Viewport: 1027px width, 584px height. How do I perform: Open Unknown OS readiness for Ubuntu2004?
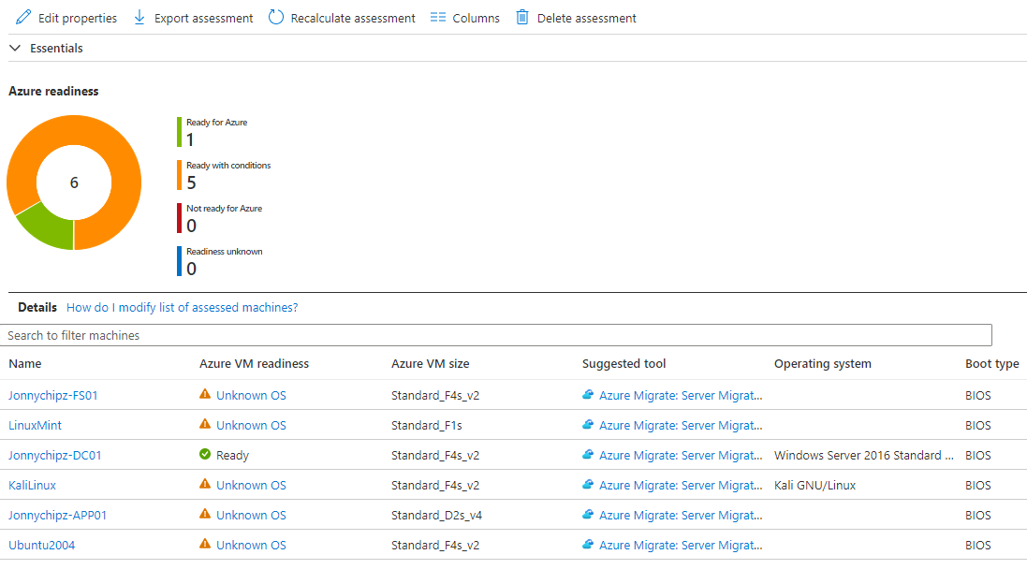coord(251,545)
